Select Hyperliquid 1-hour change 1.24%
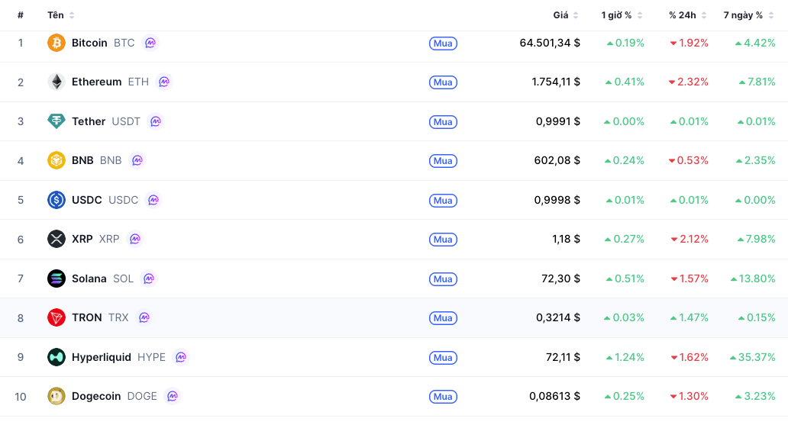The width and height of the screenshot is (788, 425). 625,357
